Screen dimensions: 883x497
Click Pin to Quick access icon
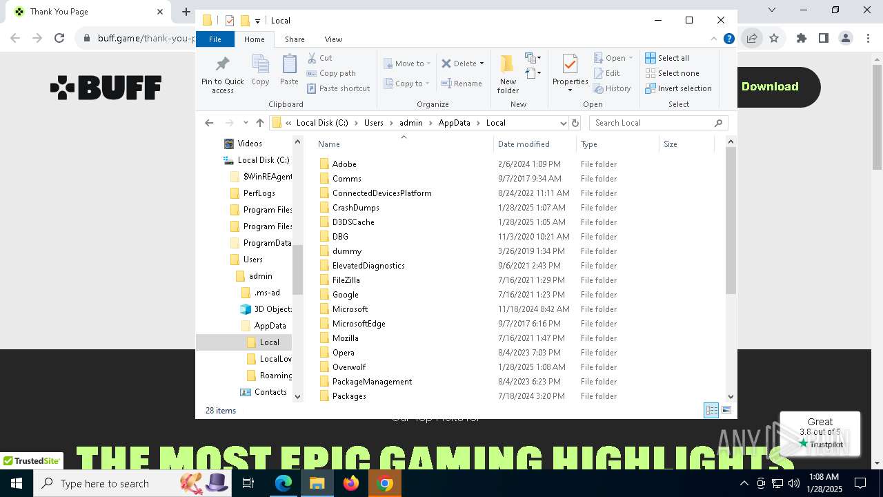tap(222, 75)
